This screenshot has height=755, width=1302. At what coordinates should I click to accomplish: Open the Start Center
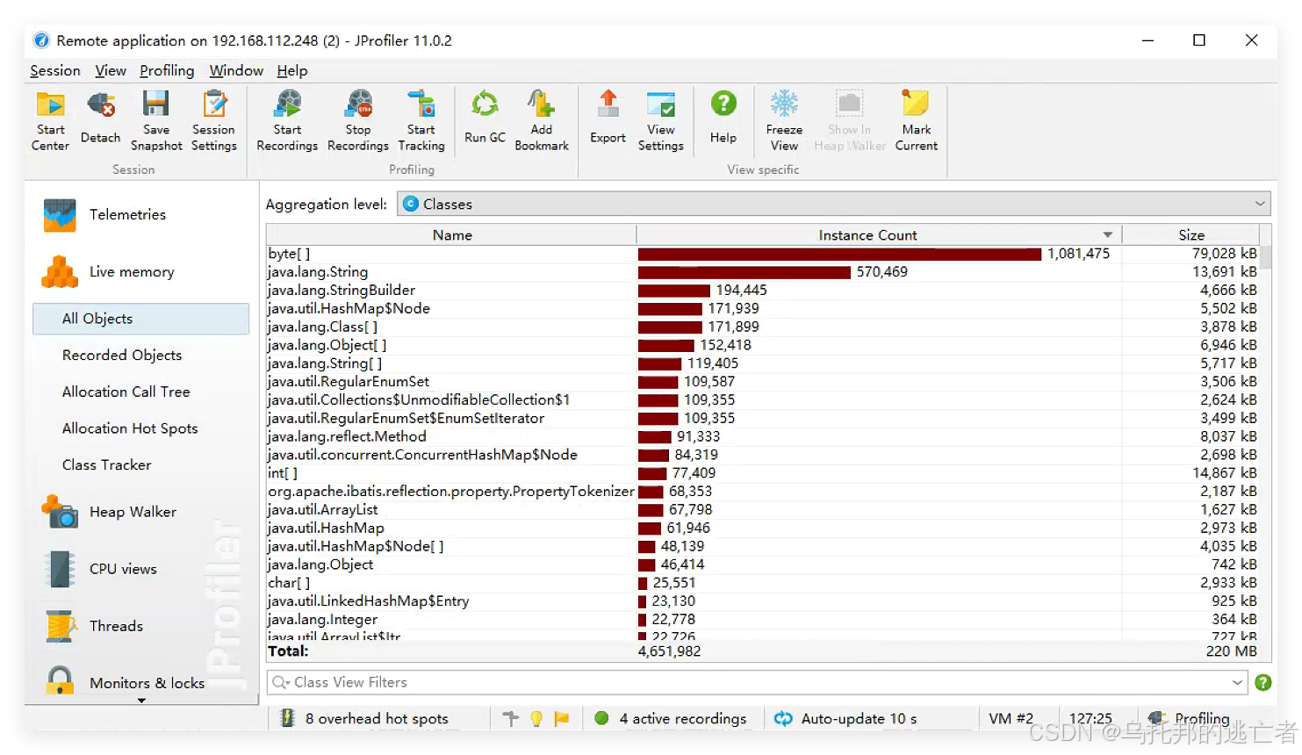50,120
